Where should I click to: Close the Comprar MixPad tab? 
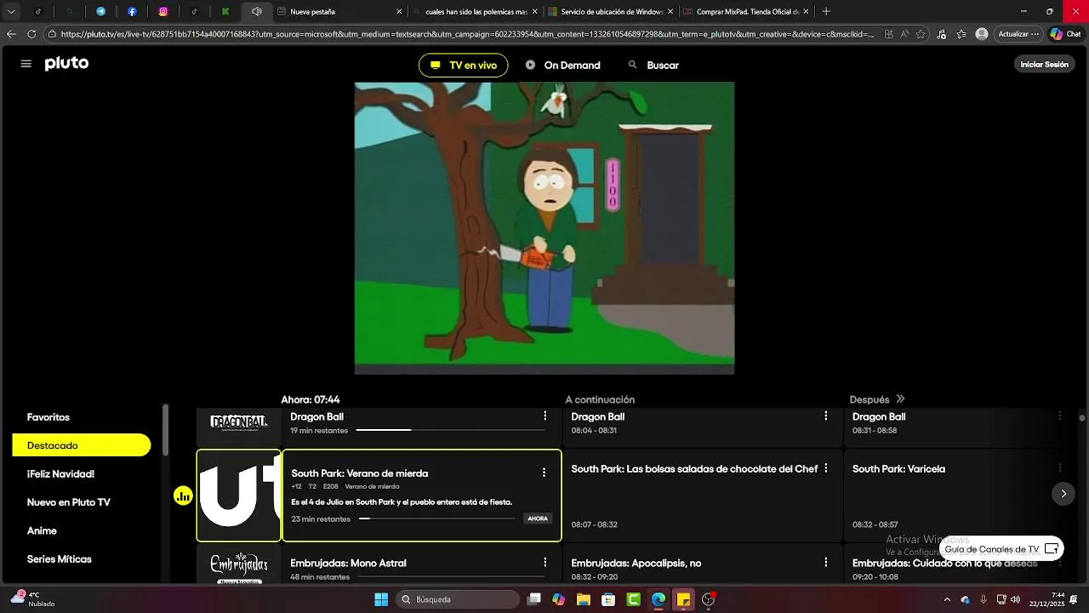[x=805, y=12]
